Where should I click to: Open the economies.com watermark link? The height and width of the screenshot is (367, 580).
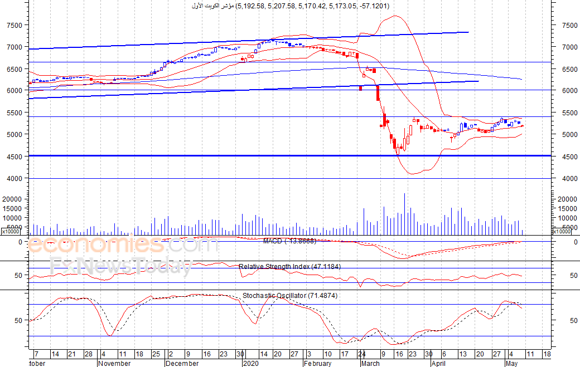pos(123,244)
